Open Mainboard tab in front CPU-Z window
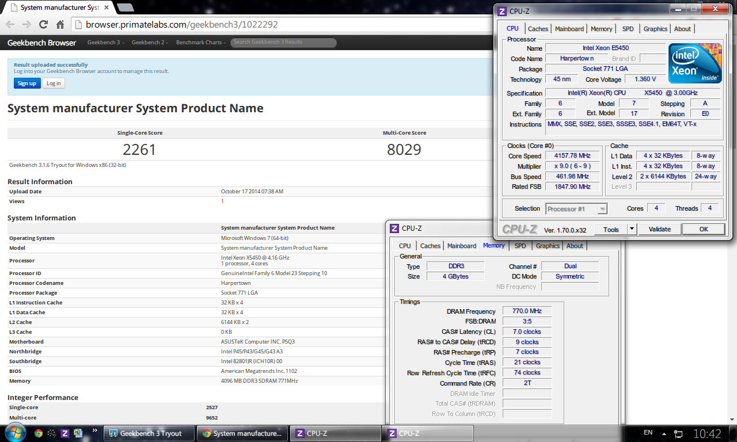Viewport: 737px width, 442px height. tap(569, 29)
